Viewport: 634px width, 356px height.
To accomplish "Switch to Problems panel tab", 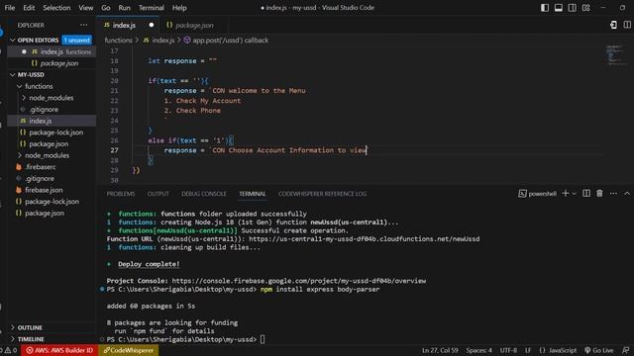I will (121, 194).
